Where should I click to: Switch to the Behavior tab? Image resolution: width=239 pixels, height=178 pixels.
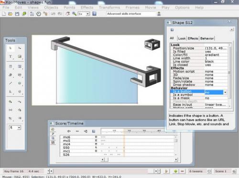[207, 39]
